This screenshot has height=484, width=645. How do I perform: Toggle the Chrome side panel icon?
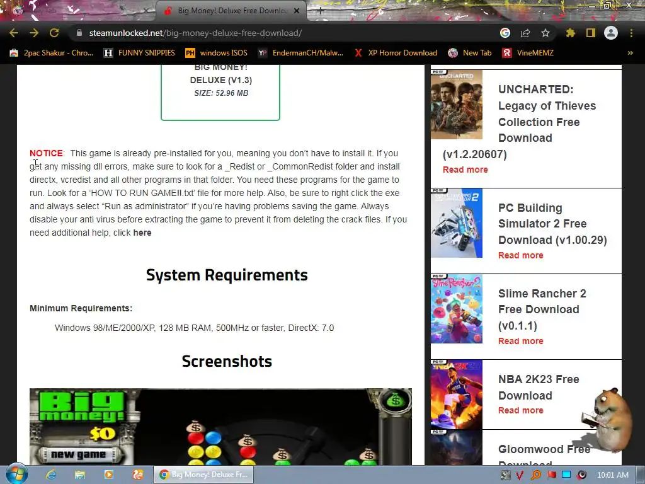pos(591,33)
